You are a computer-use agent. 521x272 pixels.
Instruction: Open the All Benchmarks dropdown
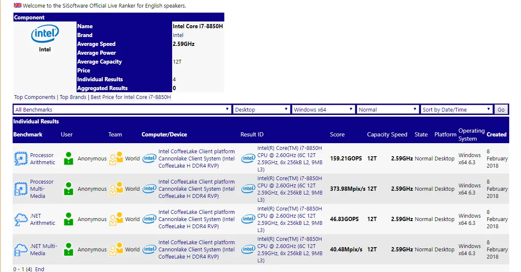pyautogui.click(x=122, y=109)
